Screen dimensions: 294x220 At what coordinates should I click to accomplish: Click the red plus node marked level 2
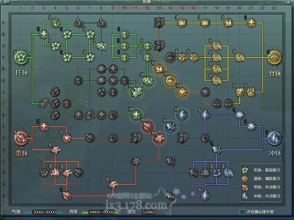(x=44, y=126)
